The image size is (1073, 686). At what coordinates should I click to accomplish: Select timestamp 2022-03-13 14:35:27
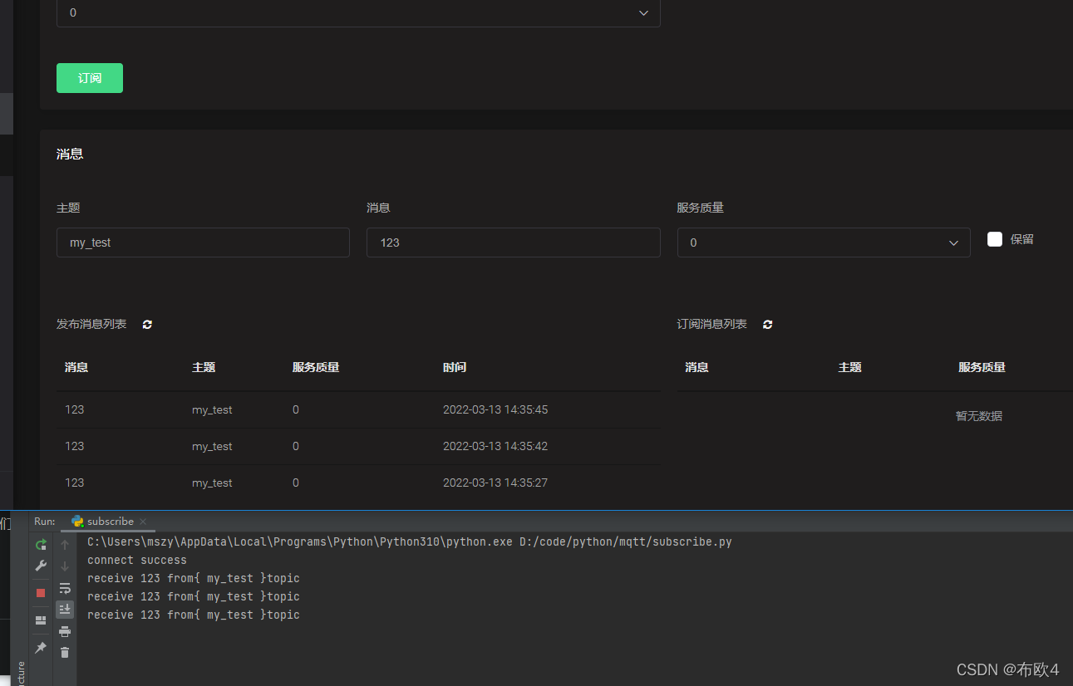pos(495,483)
